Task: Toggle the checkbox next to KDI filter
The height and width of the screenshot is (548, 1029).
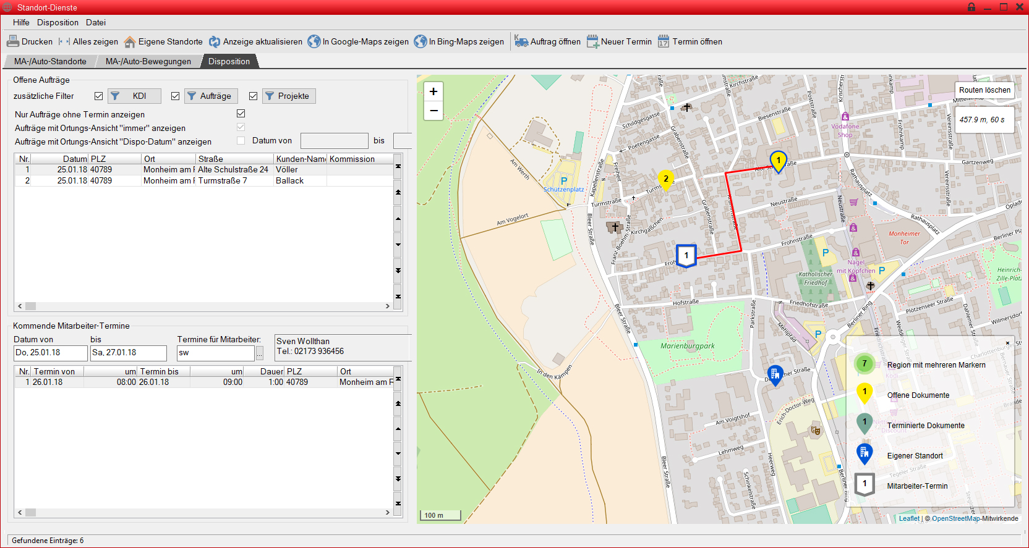Action: click(98, 96)
